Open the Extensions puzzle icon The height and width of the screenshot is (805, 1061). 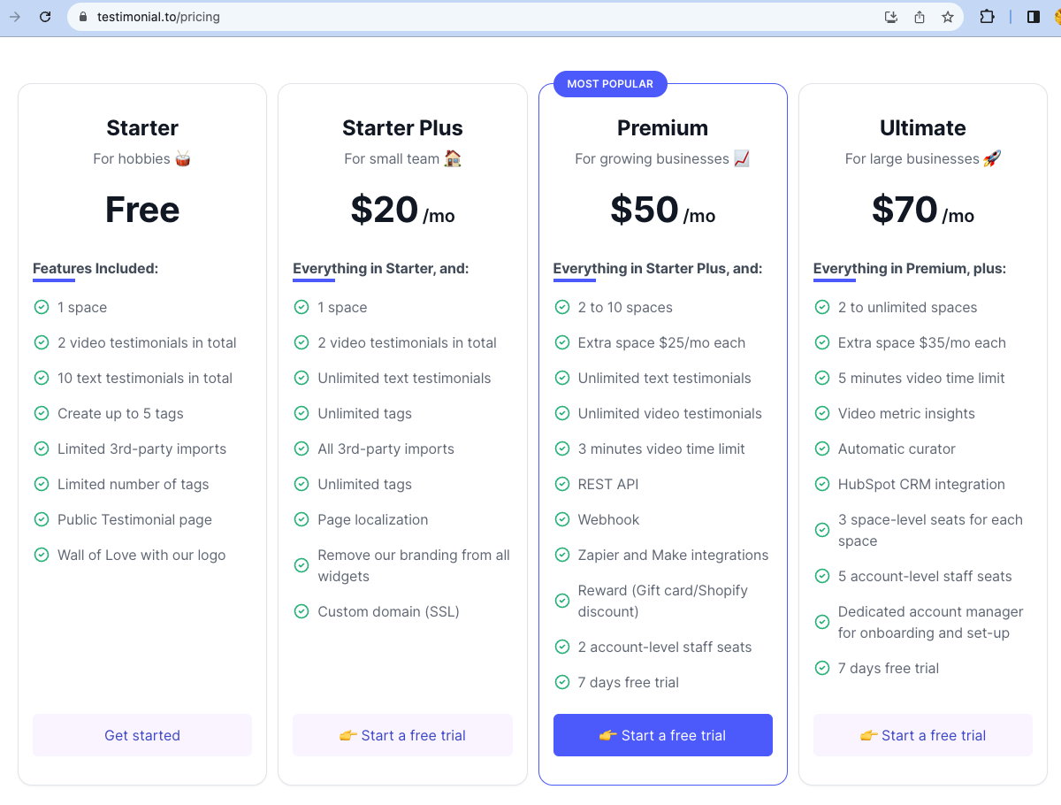(x=987, y=17)
